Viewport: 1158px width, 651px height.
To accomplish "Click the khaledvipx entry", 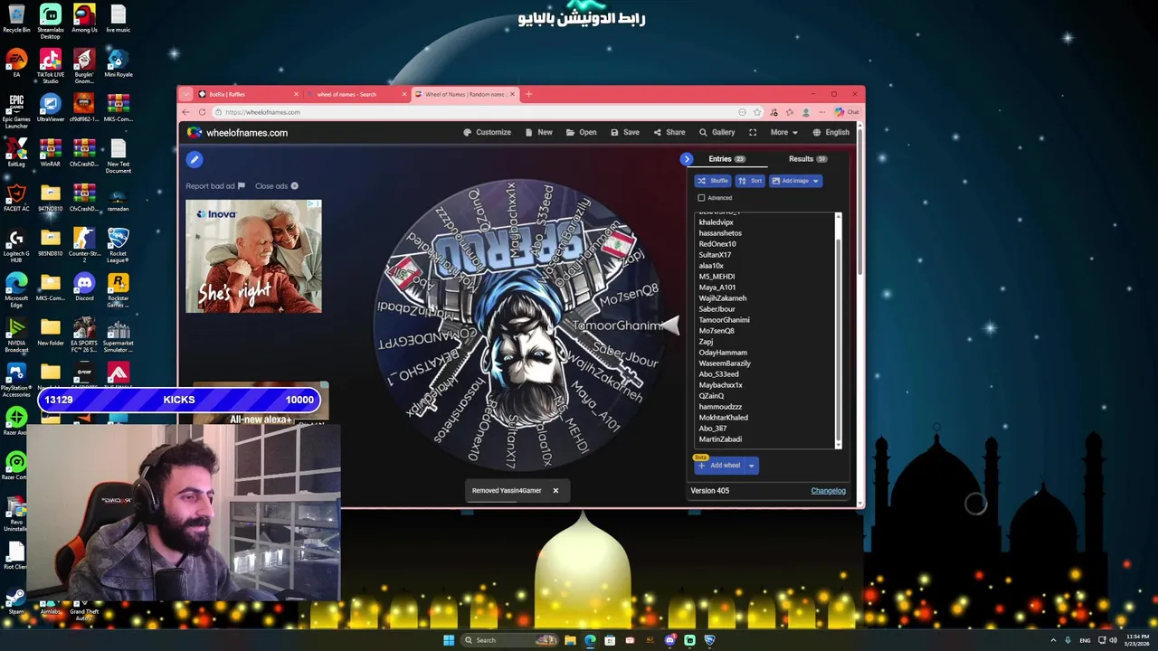I will (716, 222).
